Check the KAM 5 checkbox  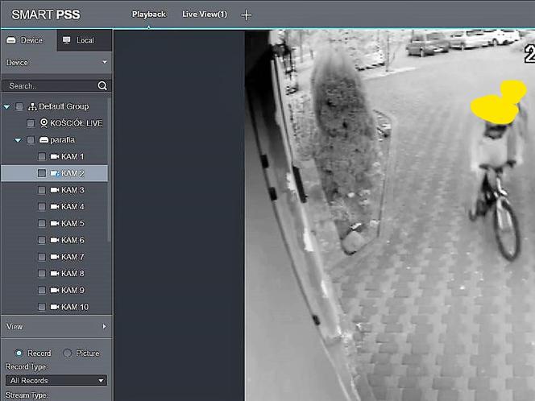(42, 223)
